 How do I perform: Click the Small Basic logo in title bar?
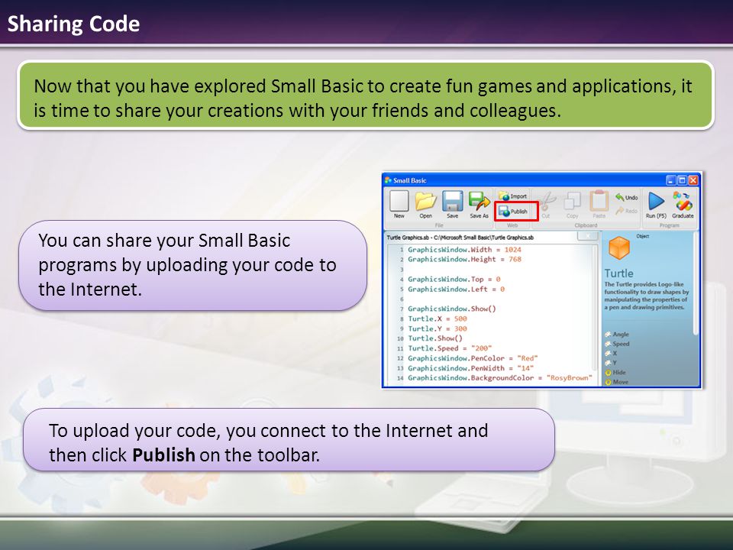click(388, 180)
